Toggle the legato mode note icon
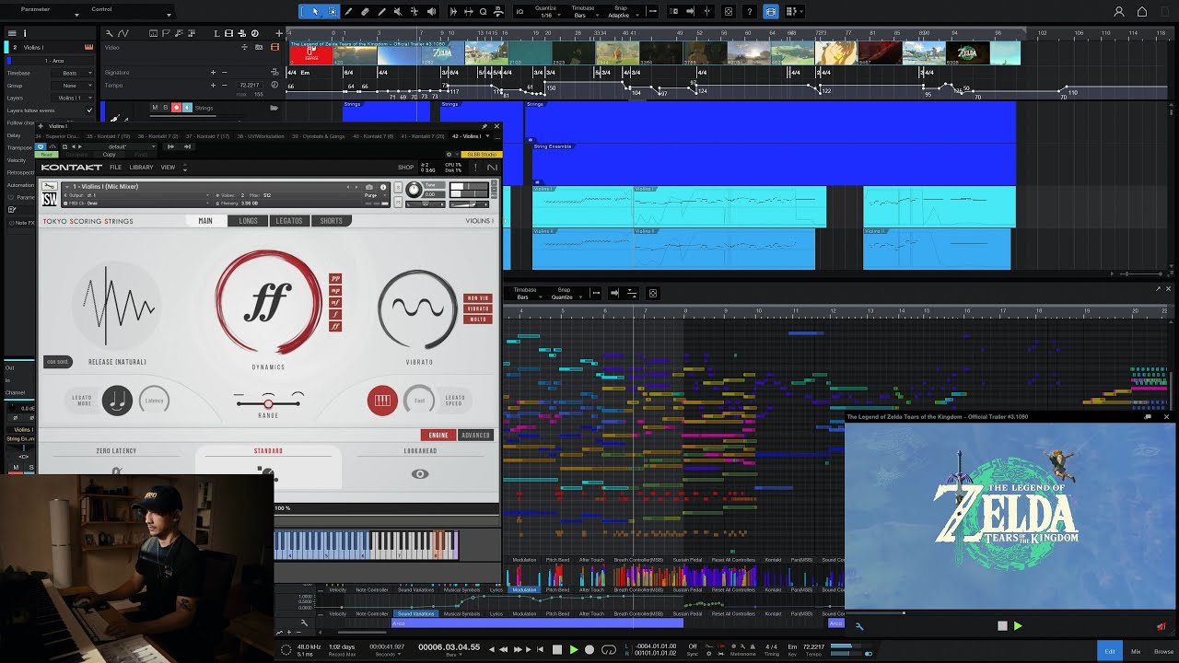This screenshot has height=663, width=1179. [x=117, y=400]
